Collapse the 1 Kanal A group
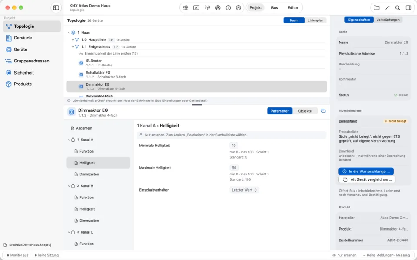 (x=69, y=140)
